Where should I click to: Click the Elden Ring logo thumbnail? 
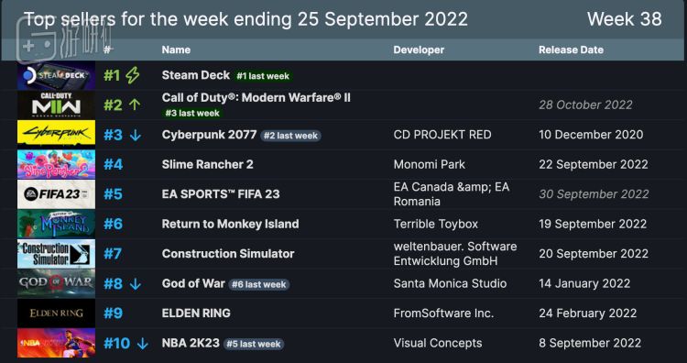pyautogui.click(x=56, y=313)
